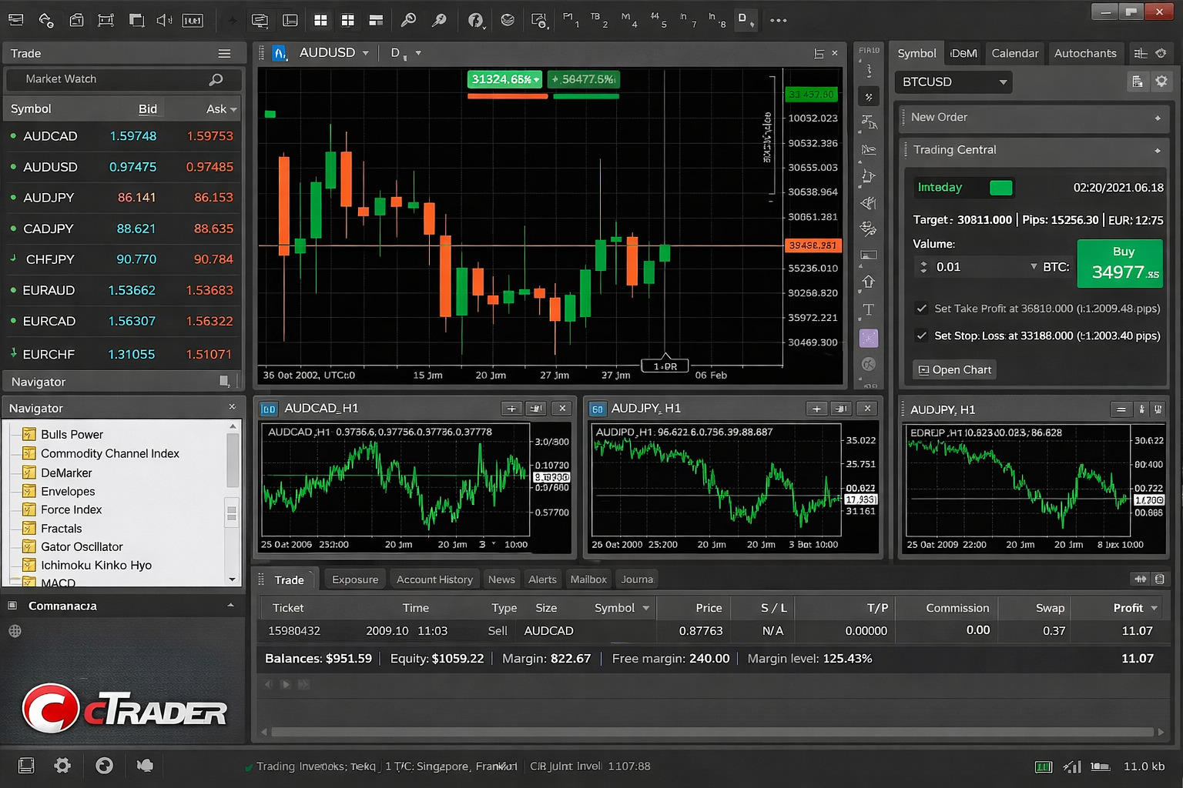Select EURAUD row in Market Watch
Screen dimensions: 1183x788
click(123, 290)
